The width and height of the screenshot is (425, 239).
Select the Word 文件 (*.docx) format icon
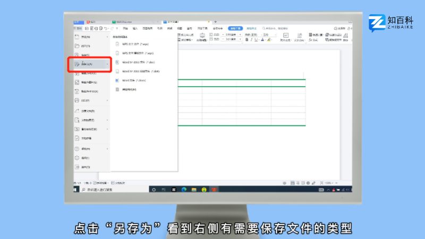coord(117,80)
